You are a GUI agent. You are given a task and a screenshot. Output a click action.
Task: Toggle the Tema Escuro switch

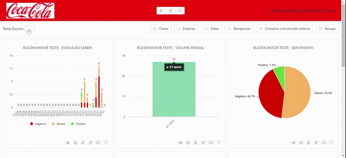(30, 29)
